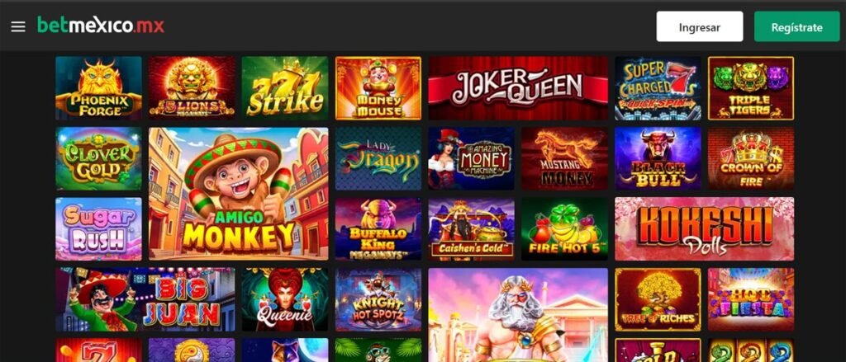846x362 pixels.
Task: Open the hamburger menu icon
Action: point(18,26)
